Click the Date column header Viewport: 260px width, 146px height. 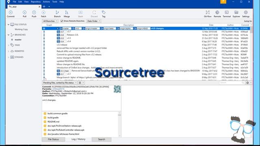(x=211, y=25)
